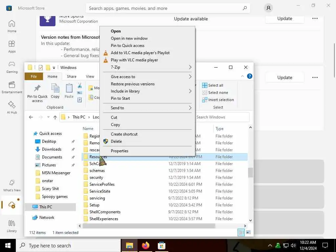The image size is (336, 252).
Task: Open Quick Access Toolbar customize dropdown
Action: [x=54, y=68]
